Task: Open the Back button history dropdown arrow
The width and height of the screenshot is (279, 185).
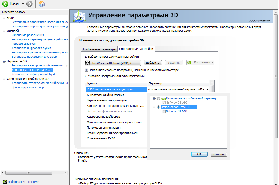Action: point(23,4)
